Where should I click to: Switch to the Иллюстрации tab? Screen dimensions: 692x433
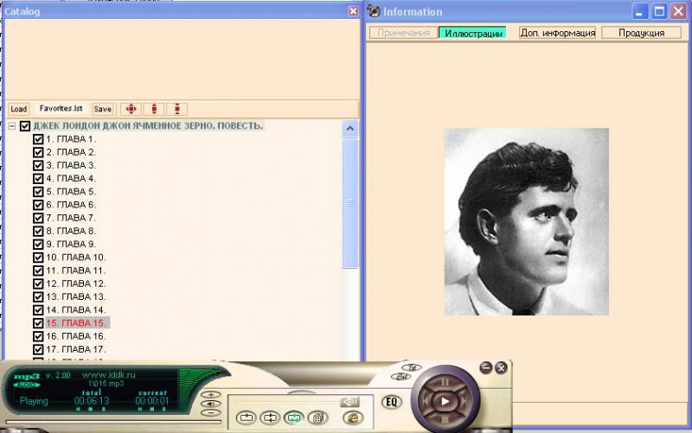(x=471, y=33)
